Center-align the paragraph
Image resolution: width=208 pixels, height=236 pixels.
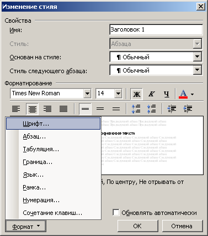click(32, 109)
